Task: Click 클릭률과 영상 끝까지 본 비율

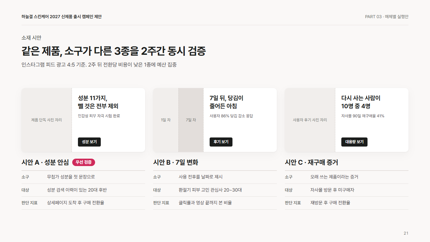Action: (x=205, y=203)
